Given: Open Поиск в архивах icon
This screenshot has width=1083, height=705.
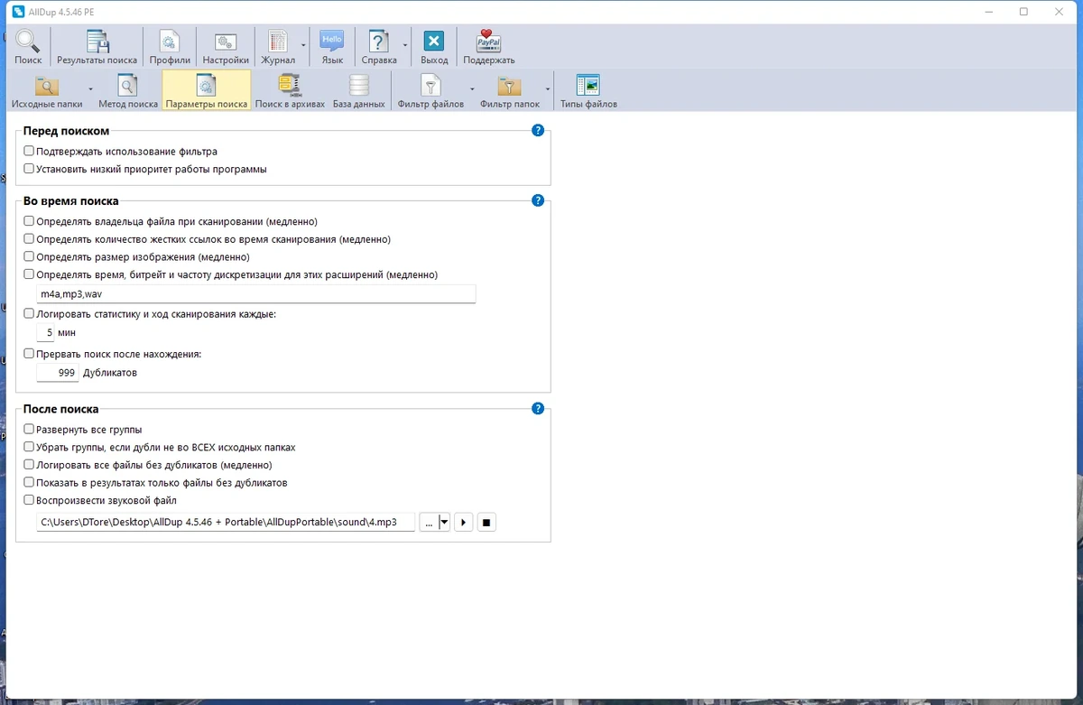Looking at the screenshot, I should tap(290, 91).
